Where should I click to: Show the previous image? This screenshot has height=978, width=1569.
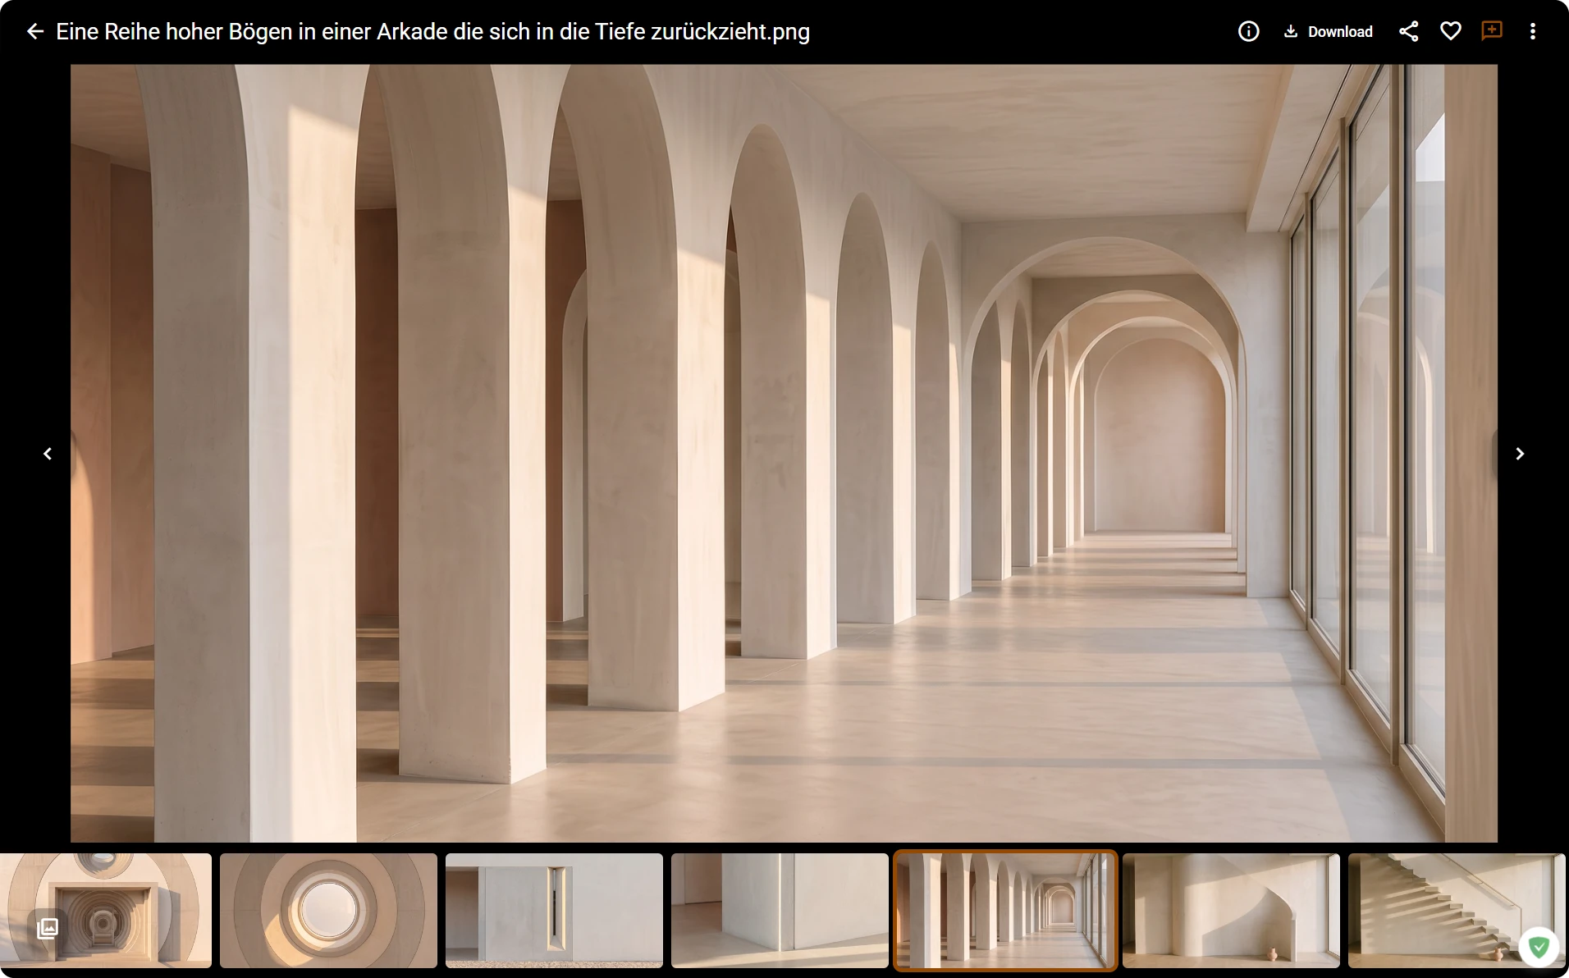tap(48, 454)
